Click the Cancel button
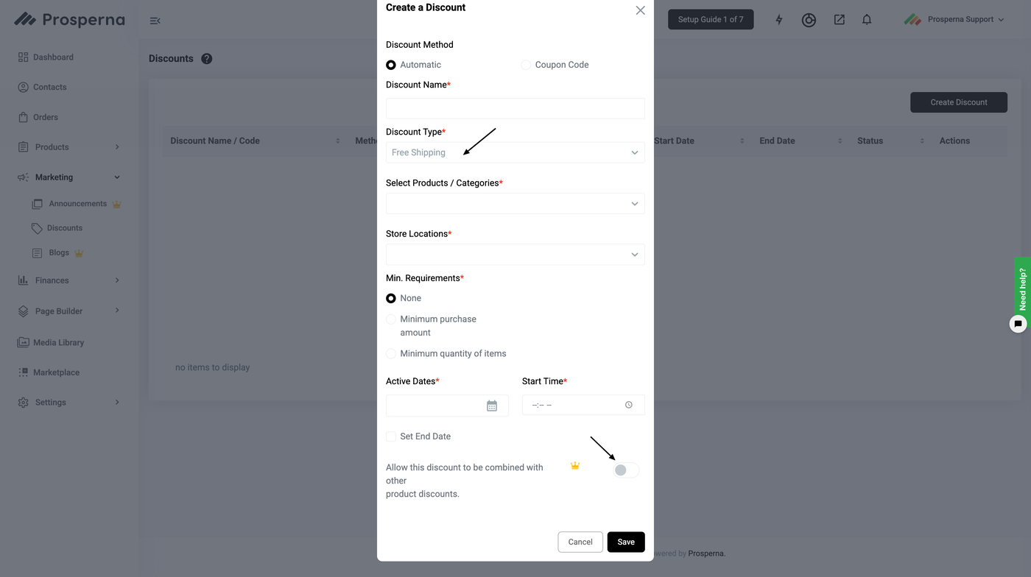The width and height of the screenshot is (1031, 577). [580, 542]
